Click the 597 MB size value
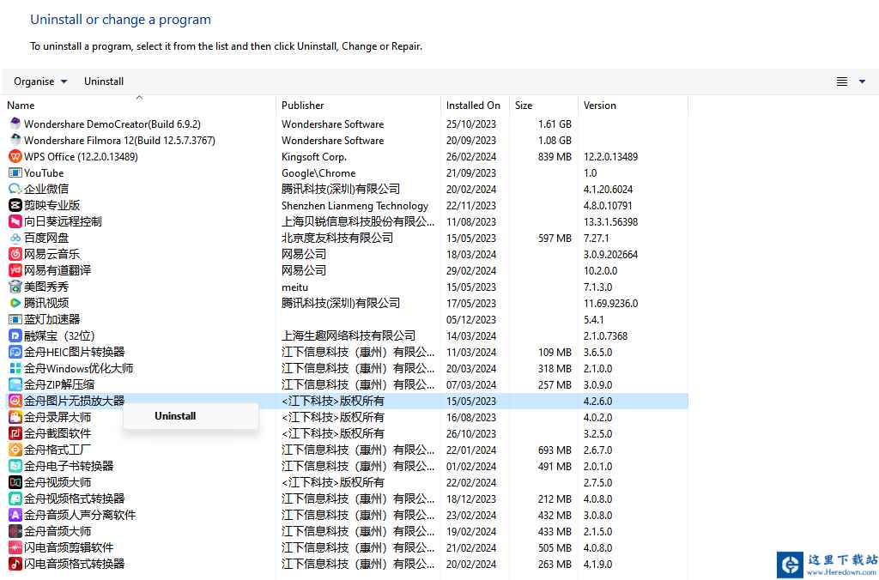This screenshot has height=580, width=879. point(555,239)
